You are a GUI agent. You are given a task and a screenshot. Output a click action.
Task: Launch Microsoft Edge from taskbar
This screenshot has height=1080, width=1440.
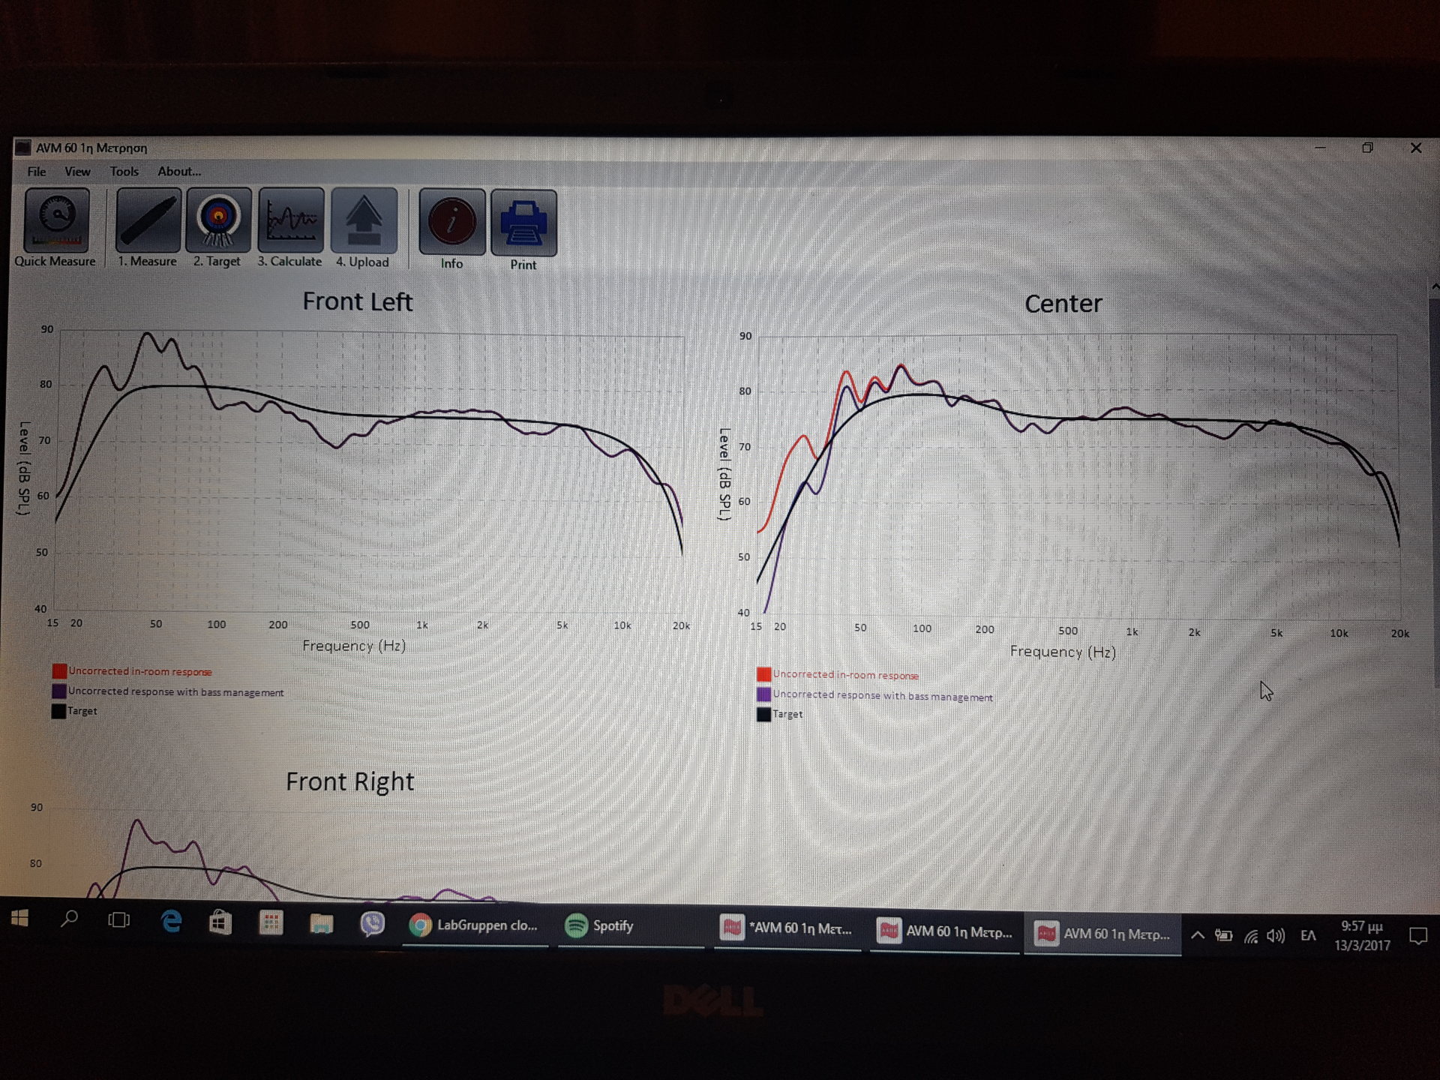171,921
